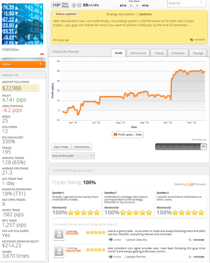Image resolution: width=210 pixels, height=263 pixels.
Task: Click the EA badge icon
Action: click(79, 5)
